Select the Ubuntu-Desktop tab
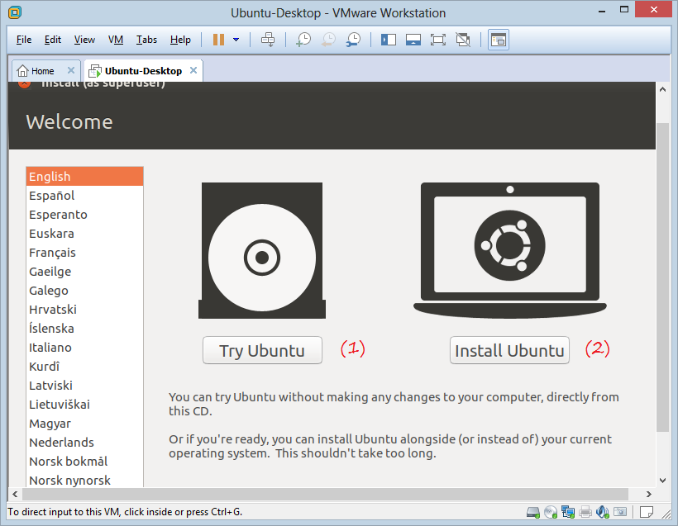Screen dimensions: 678x526 click(143, 71)
